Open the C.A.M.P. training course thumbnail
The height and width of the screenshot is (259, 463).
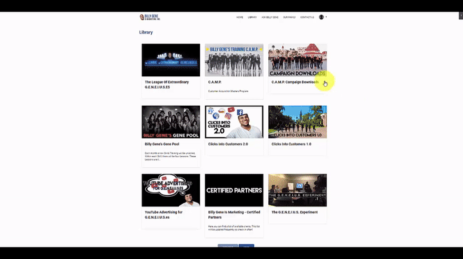[x=234, y=60]
